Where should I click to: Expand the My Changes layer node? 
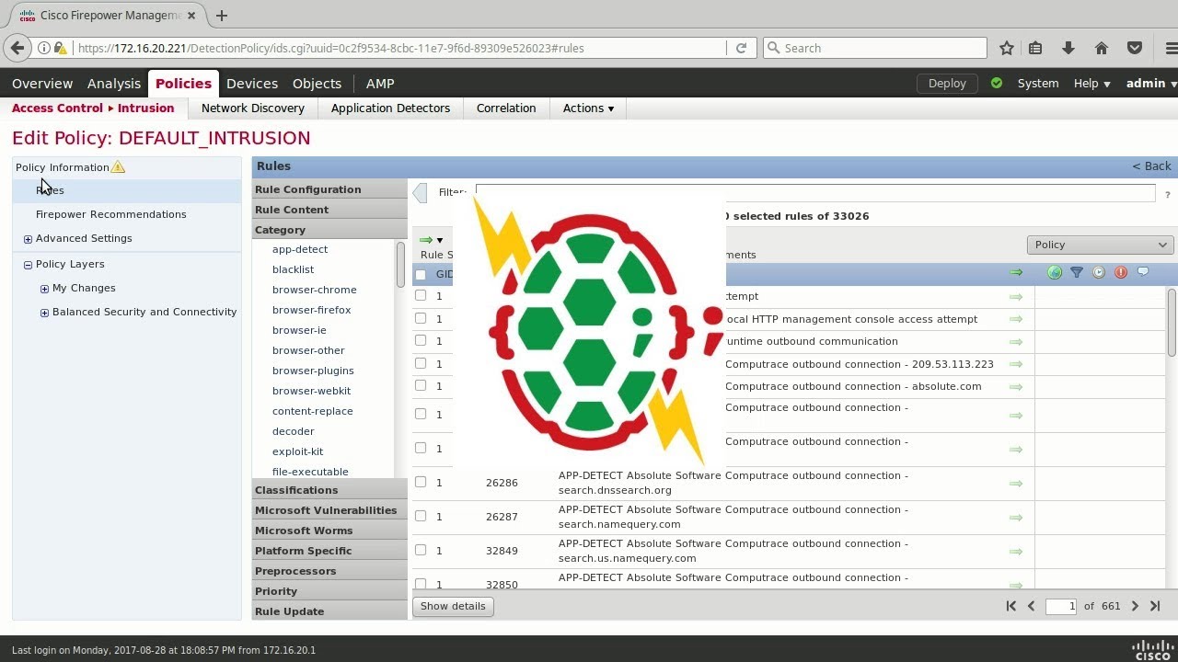coord(44,289)
